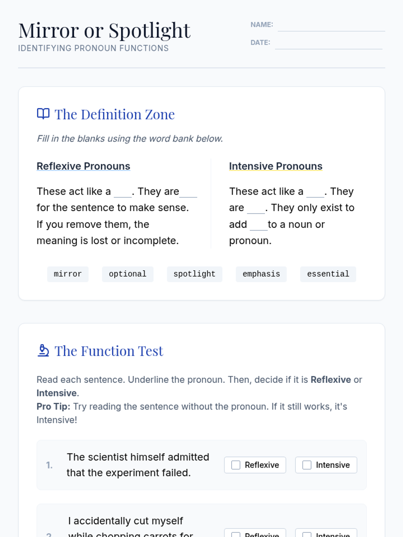Viewport: 403px width, 537px height.
Task: Pick the 'spotlight' word bank chip
Action: pyautogui.click(x=194, y=274)
